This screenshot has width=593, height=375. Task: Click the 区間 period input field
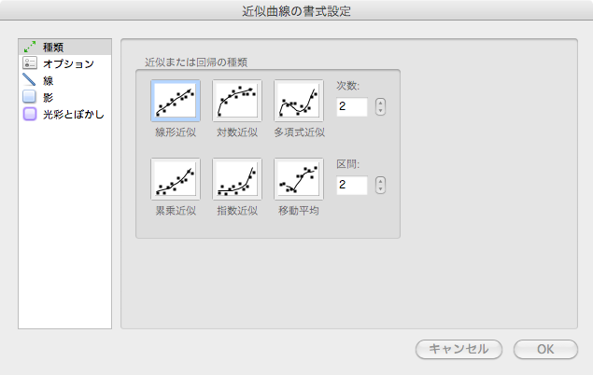pos(352,185)
